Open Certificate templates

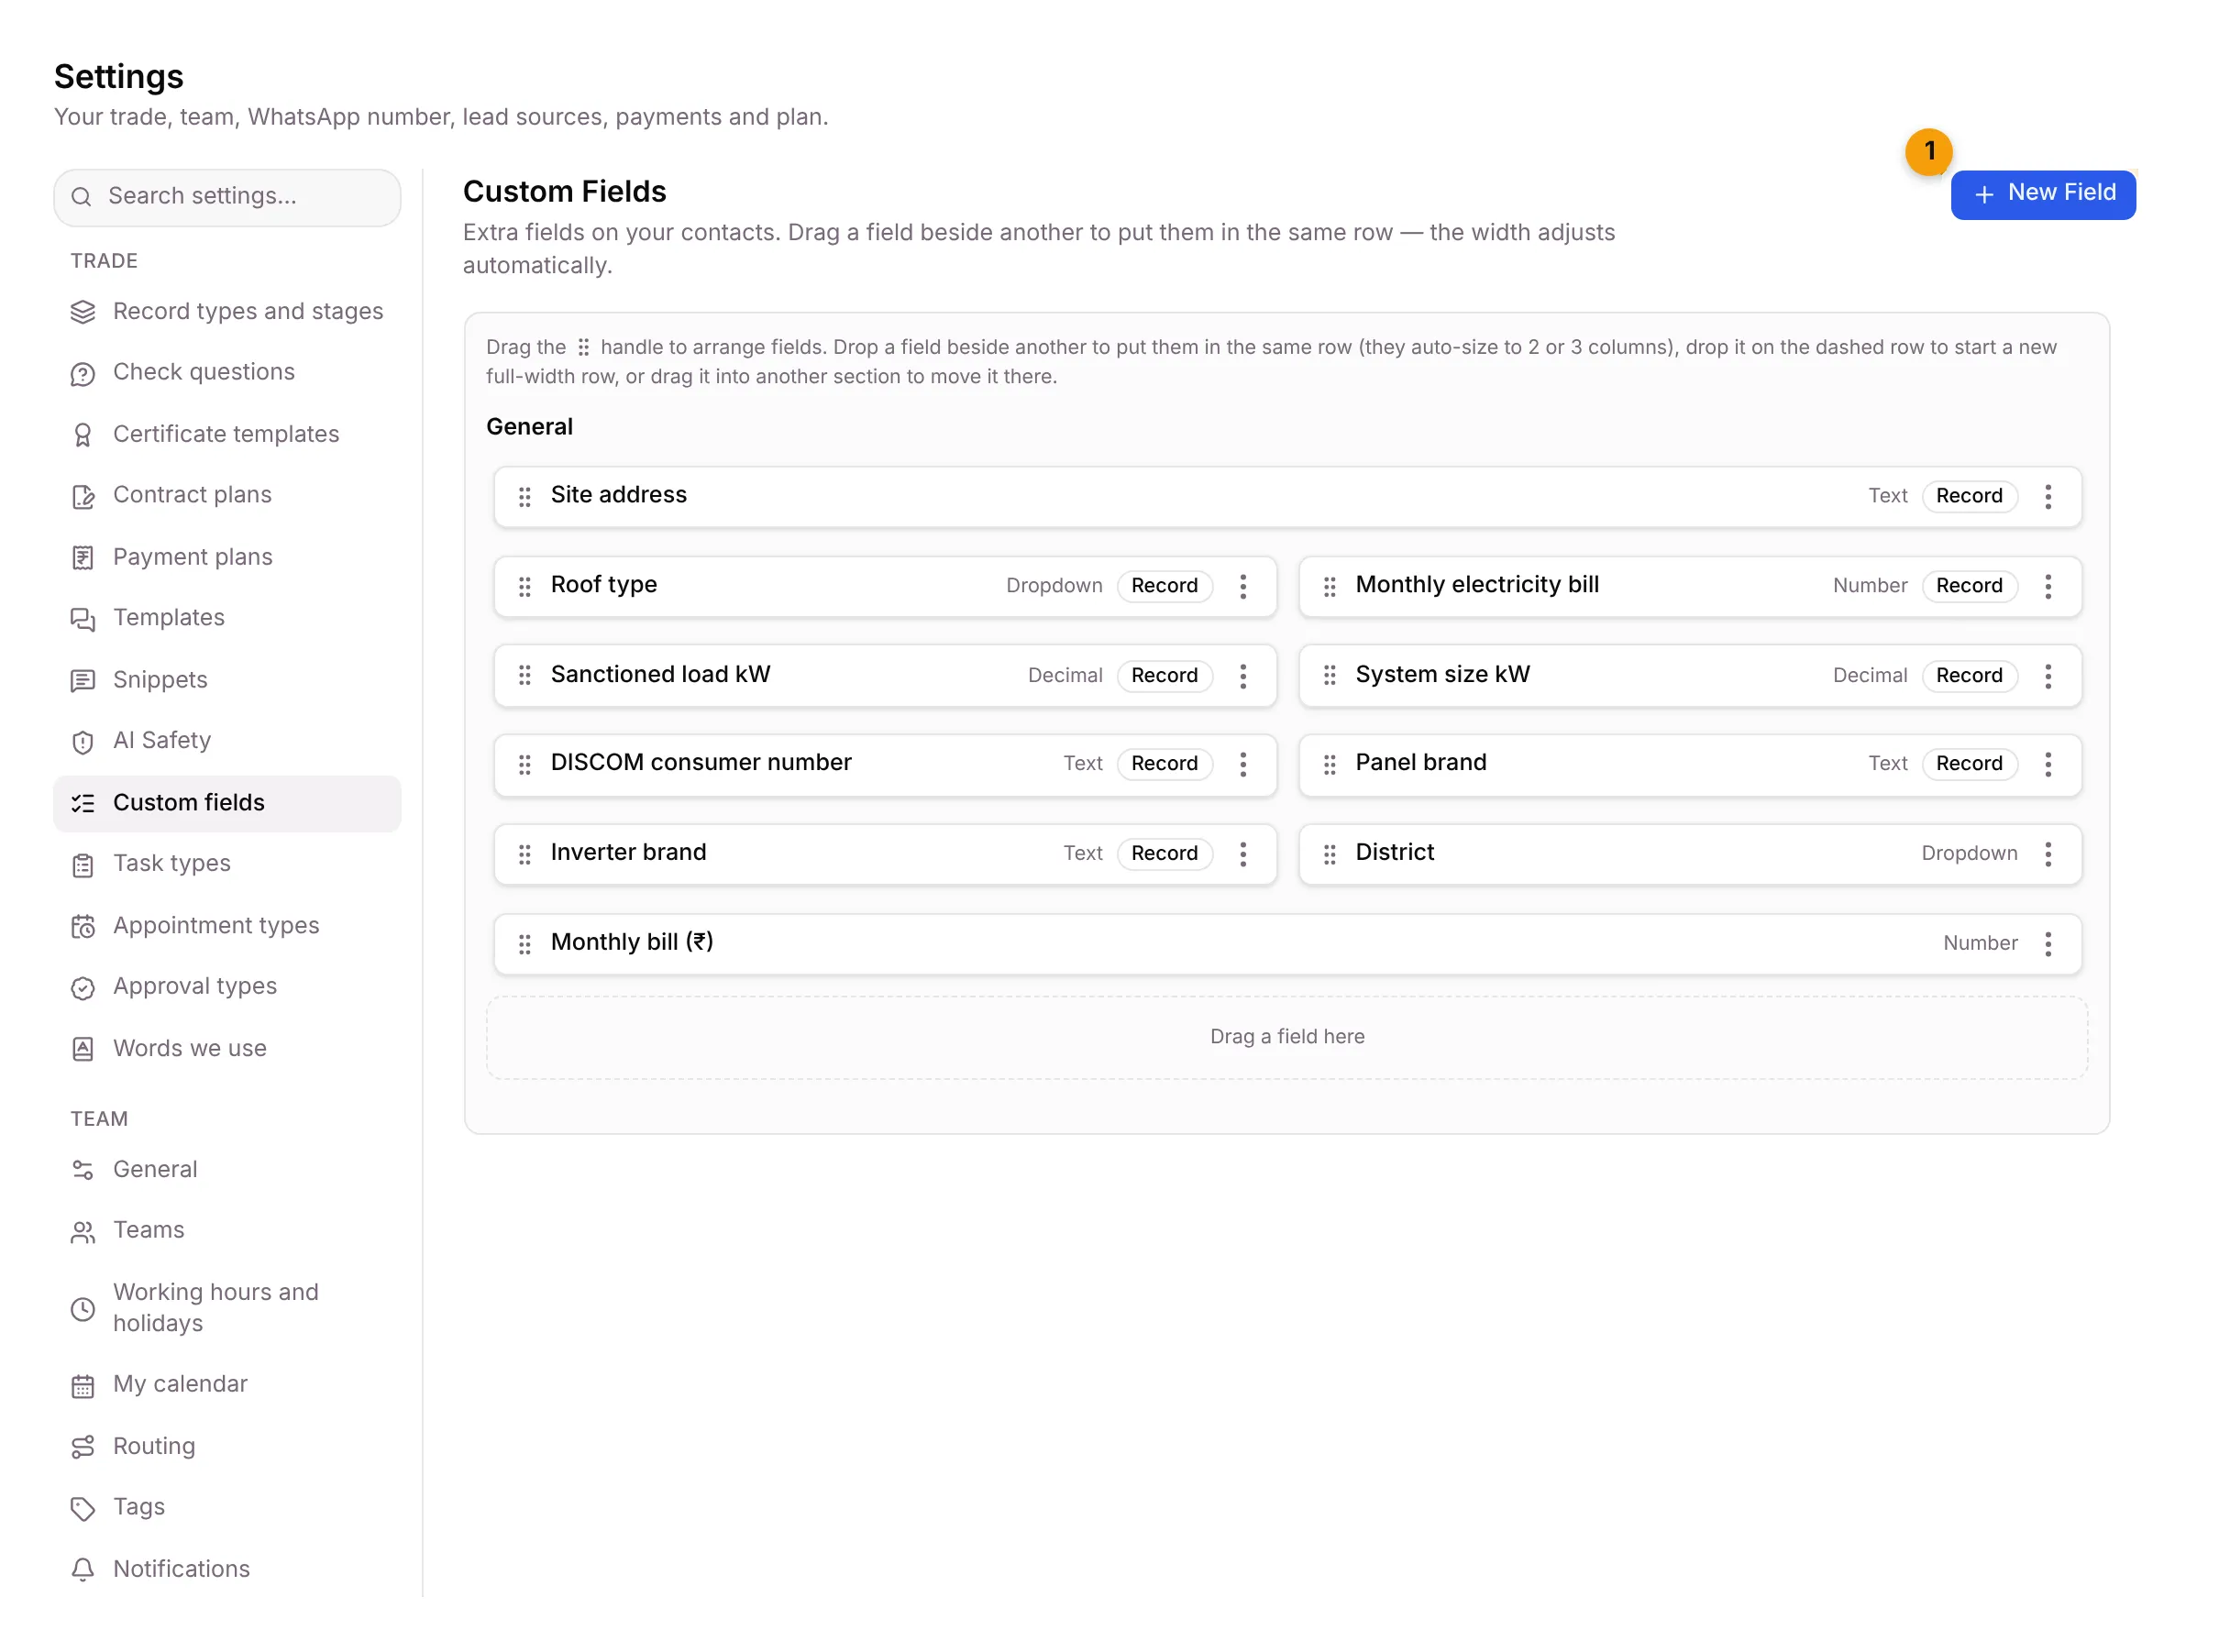click(x=227, y=434)
